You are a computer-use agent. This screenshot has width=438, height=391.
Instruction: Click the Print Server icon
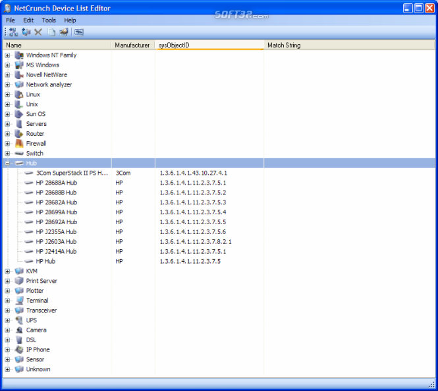19,281
